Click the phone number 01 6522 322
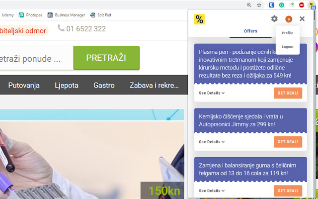This screenshot has width=318, height=199. pos(86,29)
